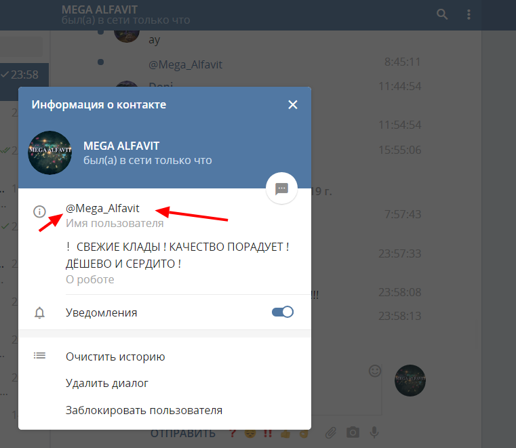Click the bot description text СВЕЖИЕ КЛАДЫ
The image size is (516, 448).
point(178,255)
